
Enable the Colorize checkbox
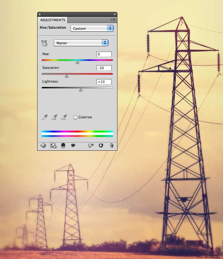[75, 117]
